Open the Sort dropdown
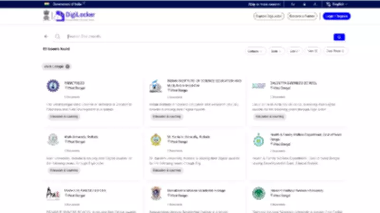The width and height of the screenshot is (380, 213). pos(294,51)
